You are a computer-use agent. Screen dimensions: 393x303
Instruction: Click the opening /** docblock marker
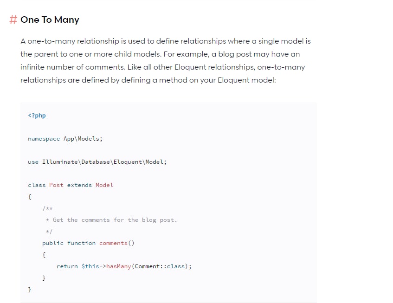47,208
